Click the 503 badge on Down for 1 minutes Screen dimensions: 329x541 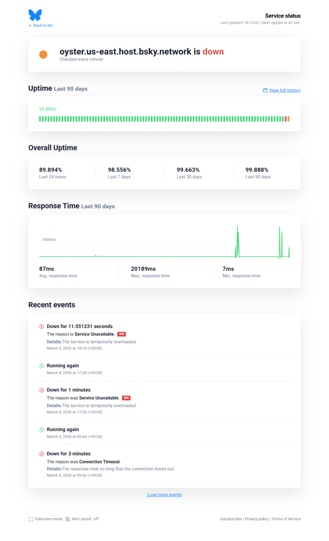(126, 398)
